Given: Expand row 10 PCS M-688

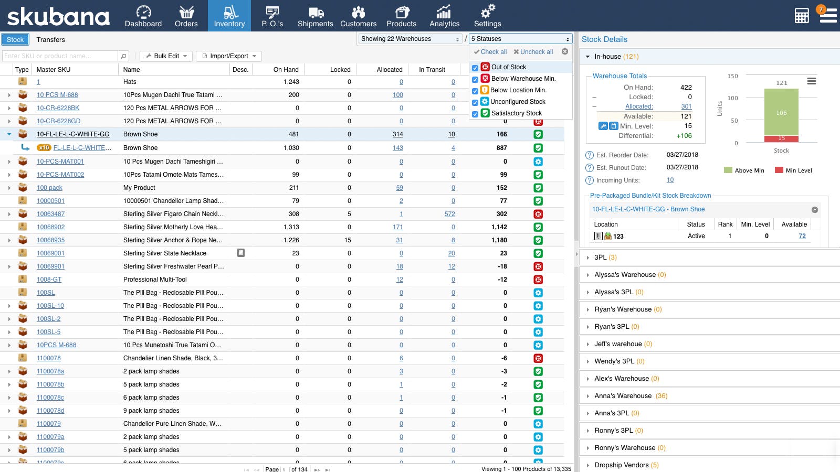Looking at the screenshot, I should click(9, 95).
